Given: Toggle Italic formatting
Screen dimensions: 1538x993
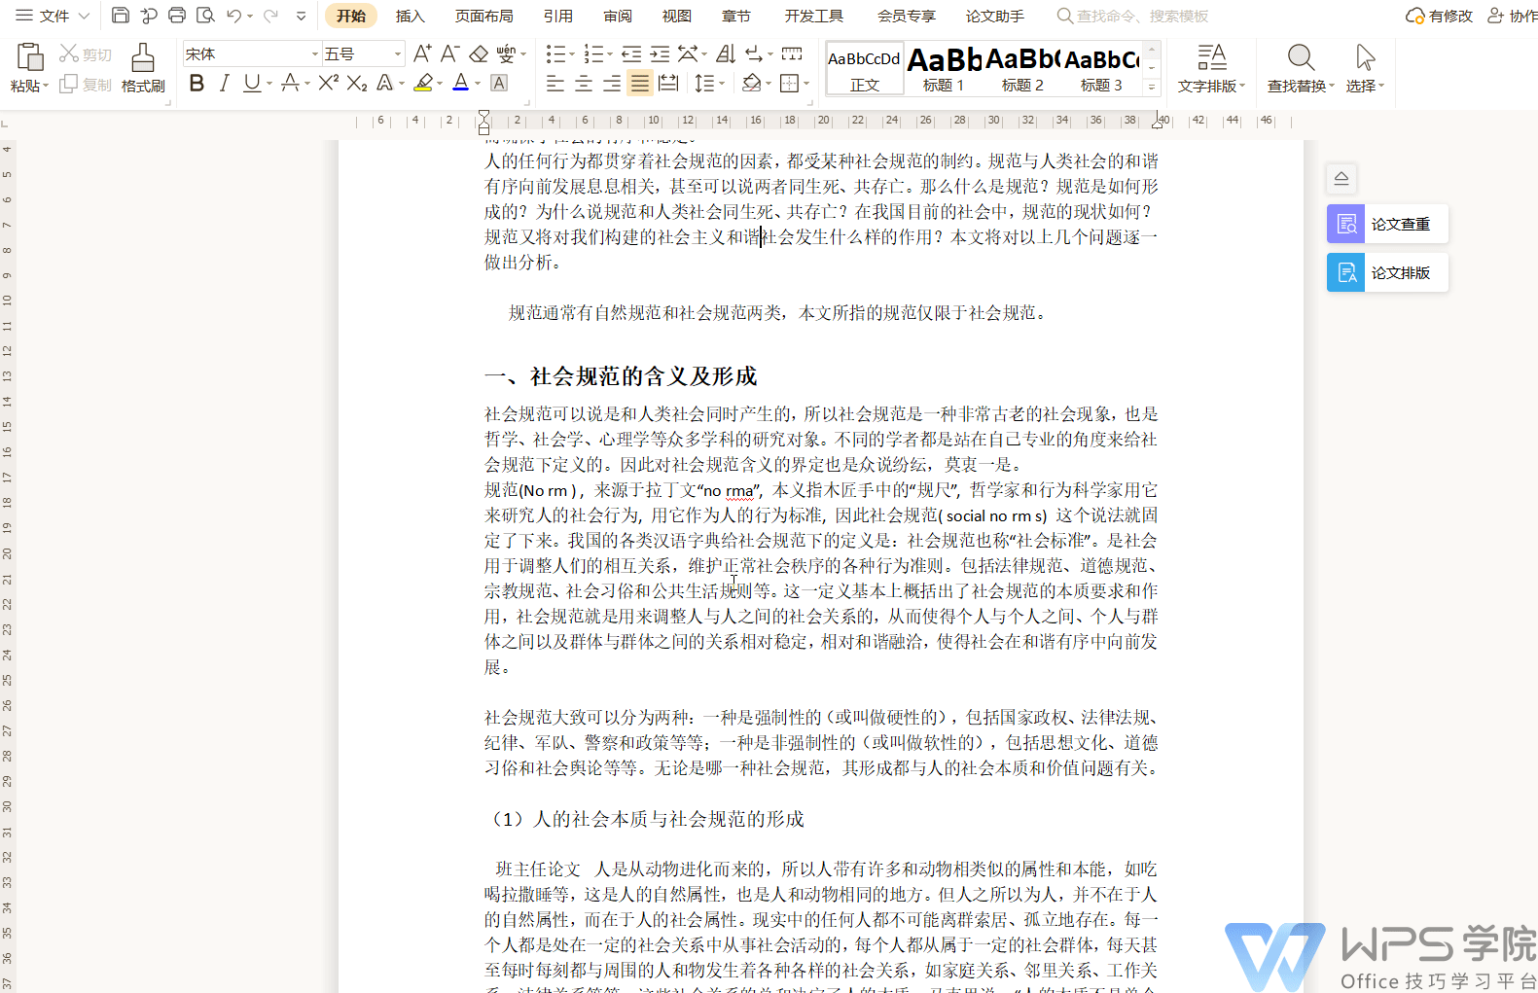Looking at the screenshot, I should pyautogui.click(x=224, y=84).
